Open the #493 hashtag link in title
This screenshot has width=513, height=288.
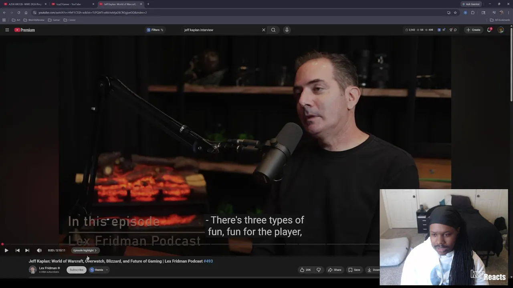[208, 261]
